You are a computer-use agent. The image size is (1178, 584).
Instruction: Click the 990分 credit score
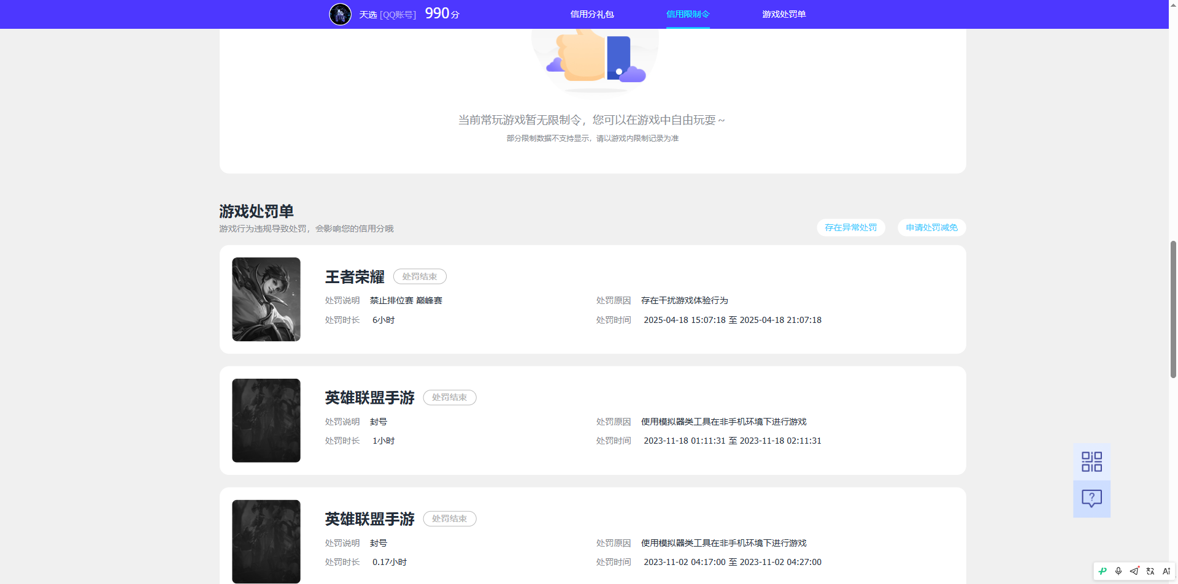(x=442, y=13)
